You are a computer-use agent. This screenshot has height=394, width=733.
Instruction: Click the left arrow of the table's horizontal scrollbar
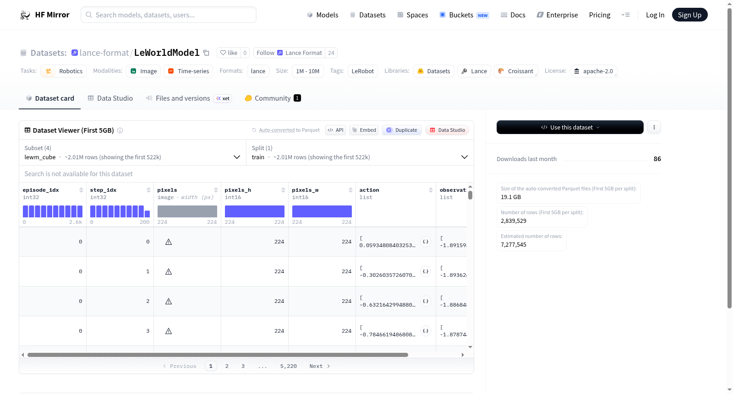tap(23, 355)
